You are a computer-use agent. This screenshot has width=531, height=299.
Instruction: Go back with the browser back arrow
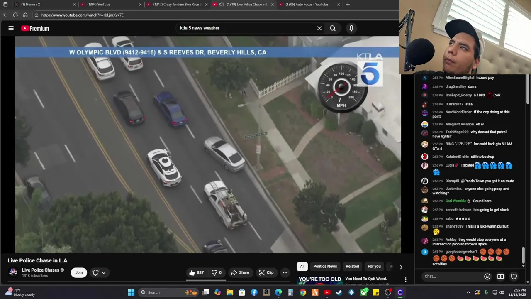coord(5,15)
